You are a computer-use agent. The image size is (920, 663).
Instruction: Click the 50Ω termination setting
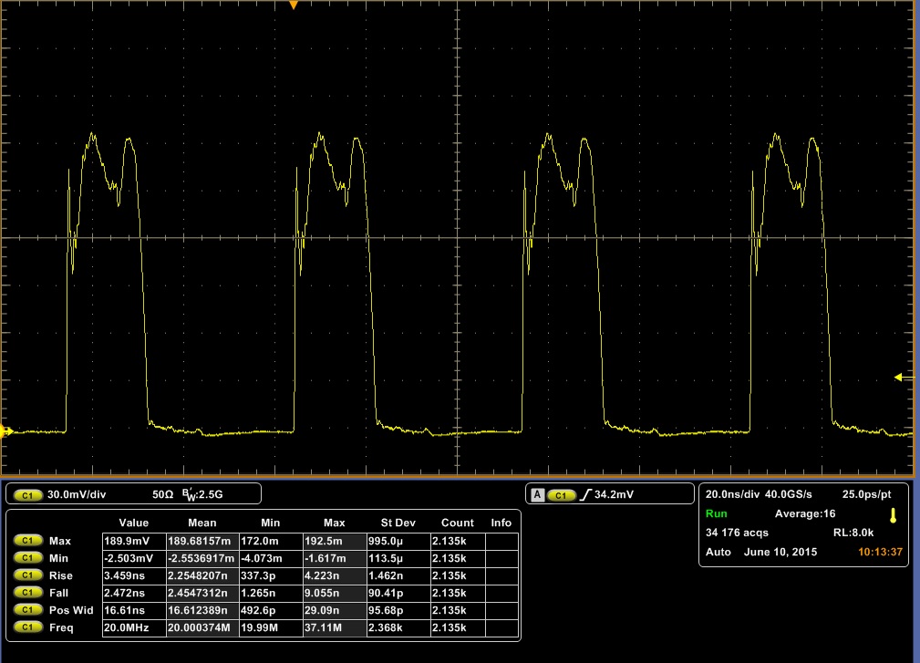(x=162, y=494)
